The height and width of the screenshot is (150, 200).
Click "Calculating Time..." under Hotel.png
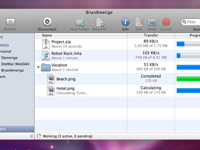(72, 93)
